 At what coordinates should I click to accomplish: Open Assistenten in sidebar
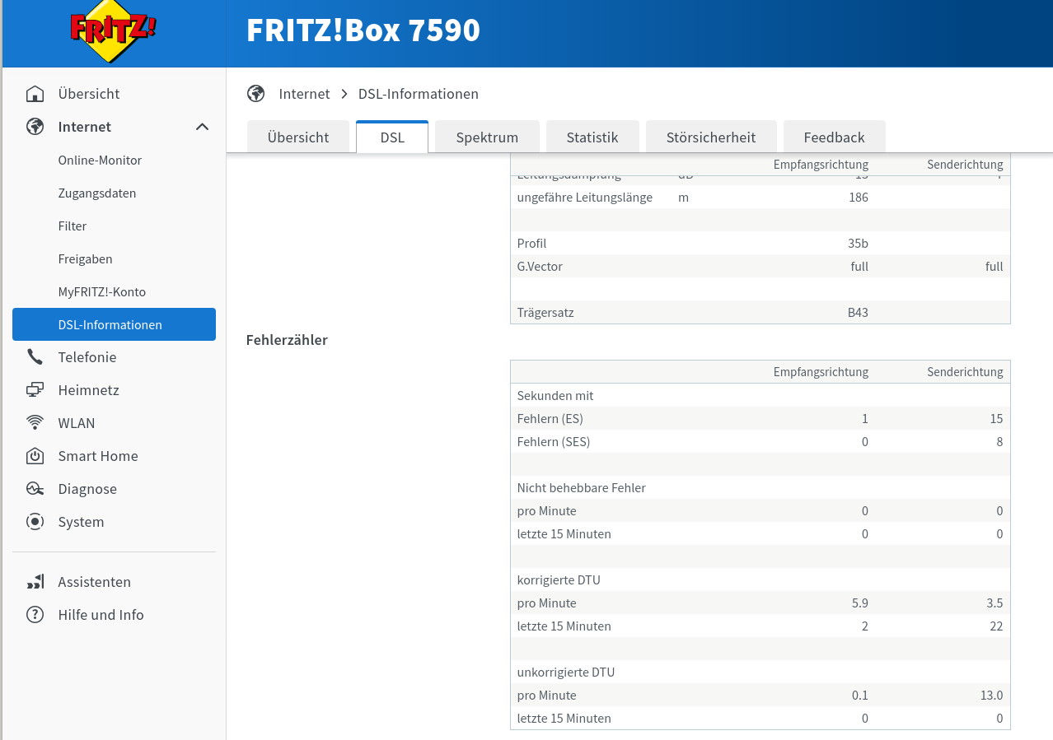[x=94, y=582]
